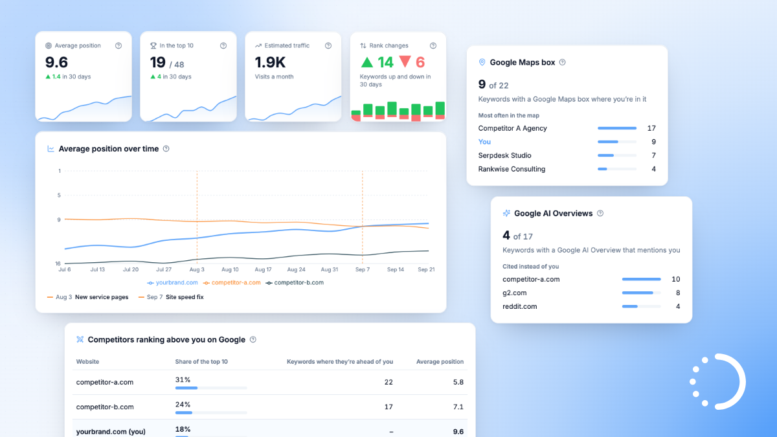777x437 pixels.
Task: Click Rankwise Consulting in Maps box list
Action: [512, 169]
